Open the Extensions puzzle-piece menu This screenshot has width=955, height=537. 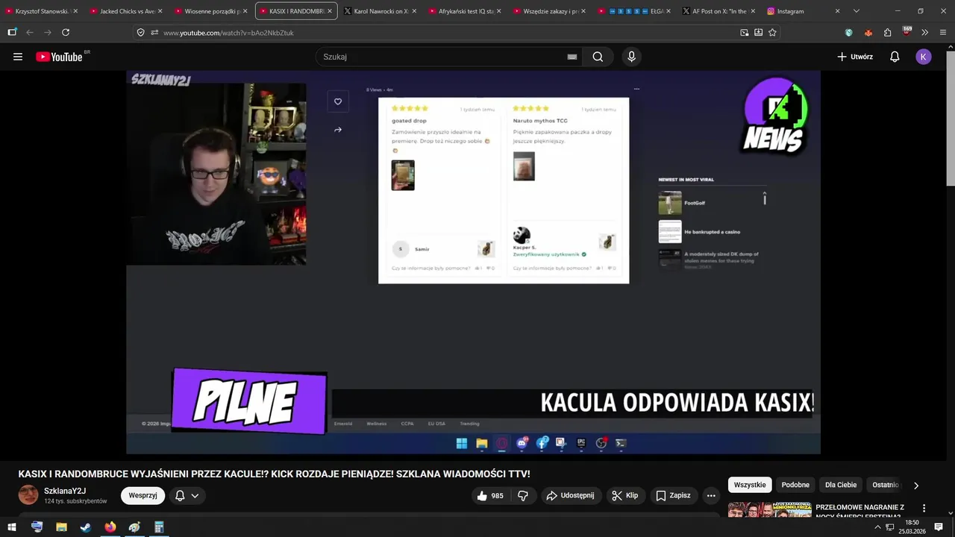[887, 32]
